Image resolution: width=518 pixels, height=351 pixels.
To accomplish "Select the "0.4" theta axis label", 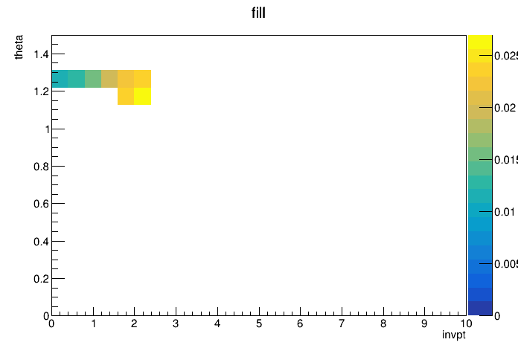I will tap(41, 242).
